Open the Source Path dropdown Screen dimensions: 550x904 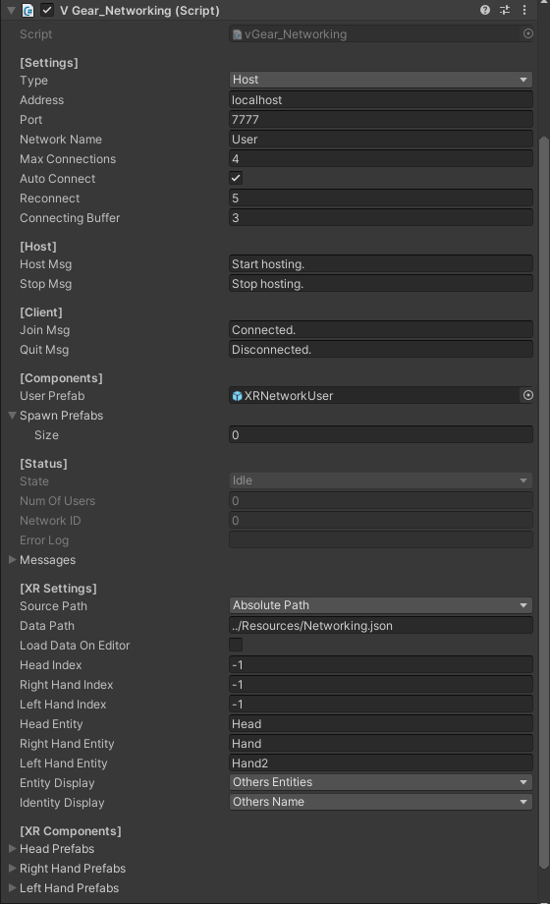click(x=380, y=605)
